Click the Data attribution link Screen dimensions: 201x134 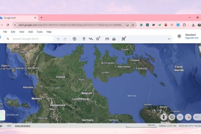pyautogui.click(x=22, y=126)
